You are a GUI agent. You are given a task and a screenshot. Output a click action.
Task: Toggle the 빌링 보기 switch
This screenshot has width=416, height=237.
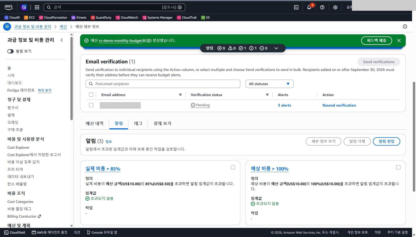coord(11,51)
